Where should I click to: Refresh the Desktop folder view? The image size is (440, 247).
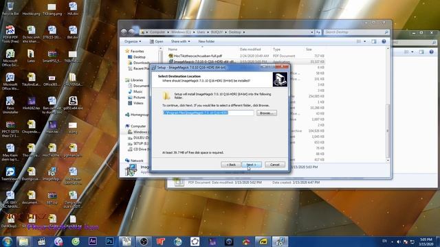click(318, 32)
